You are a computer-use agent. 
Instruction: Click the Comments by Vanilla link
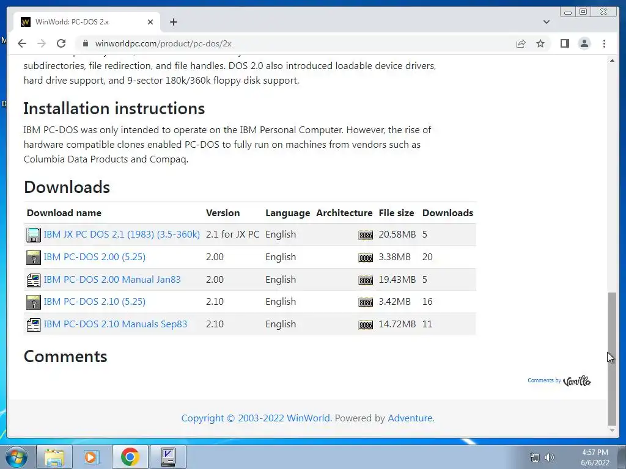coord(559,381)
